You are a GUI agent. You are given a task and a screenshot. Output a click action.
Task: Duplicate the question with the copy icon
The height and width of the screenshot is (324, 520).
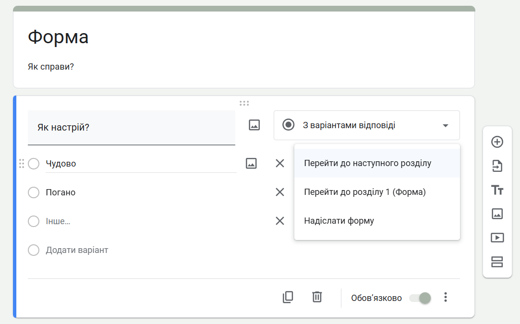coord(288,297)
